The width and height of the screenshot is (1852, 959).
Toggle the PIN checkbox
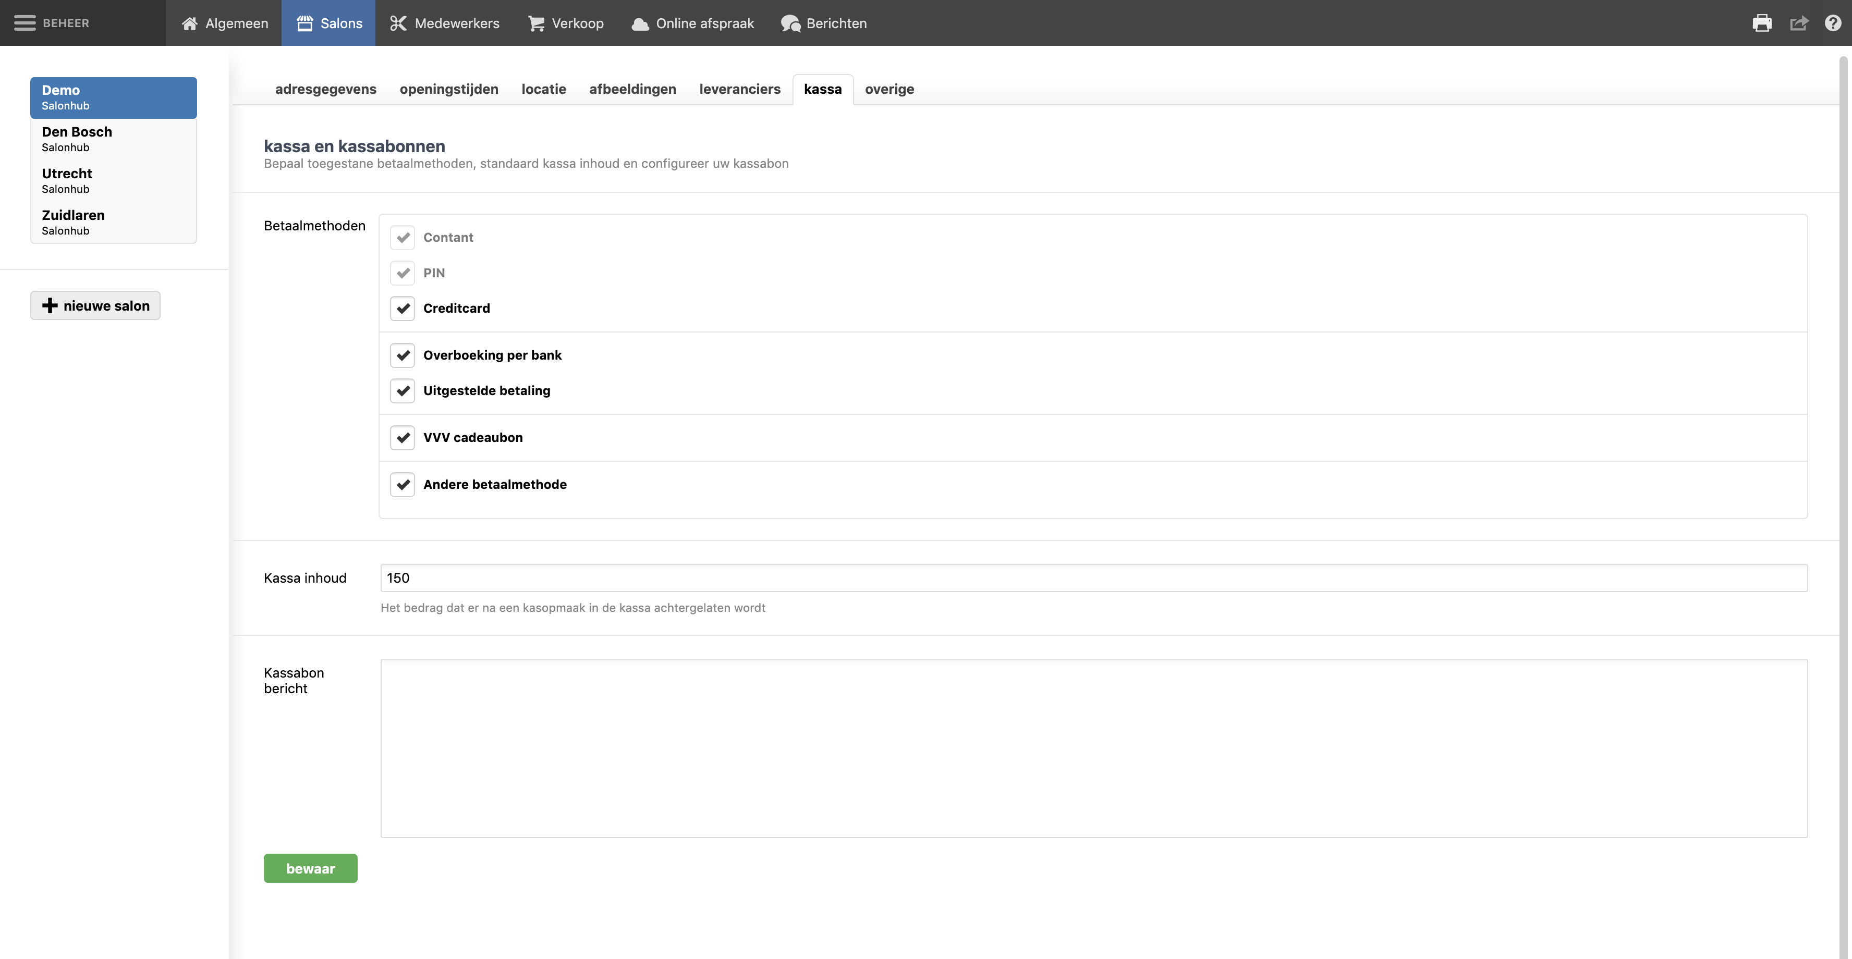coord(403,273)
